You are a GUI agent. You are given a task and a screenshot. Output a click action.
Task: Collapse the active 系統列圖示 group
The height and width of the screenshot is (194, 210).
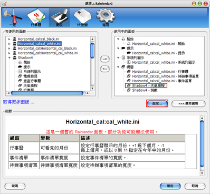pos(118,57)
